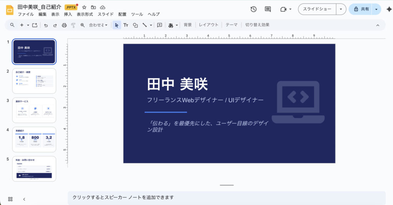
Task: Collapse the filmstrip panel arrow
Action: click(x=24, y=199)
